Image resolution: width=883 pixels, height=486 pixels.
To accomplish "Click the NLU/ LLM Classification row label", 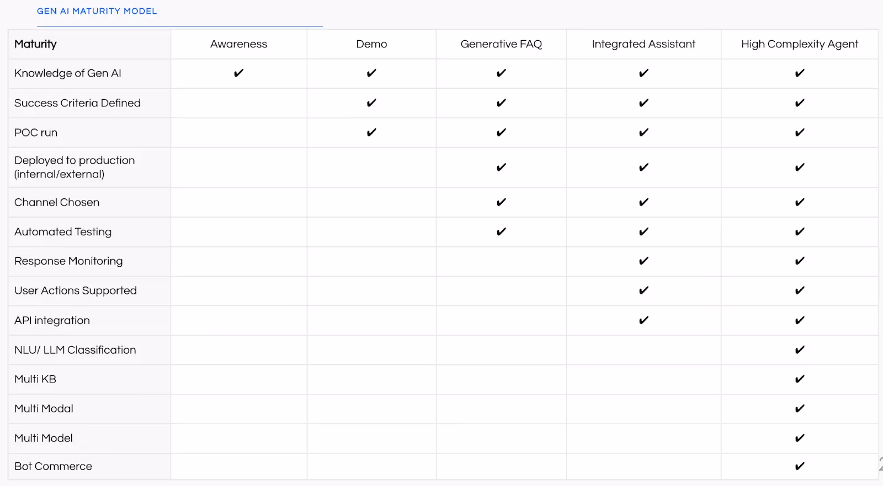I will pos(75,350).
